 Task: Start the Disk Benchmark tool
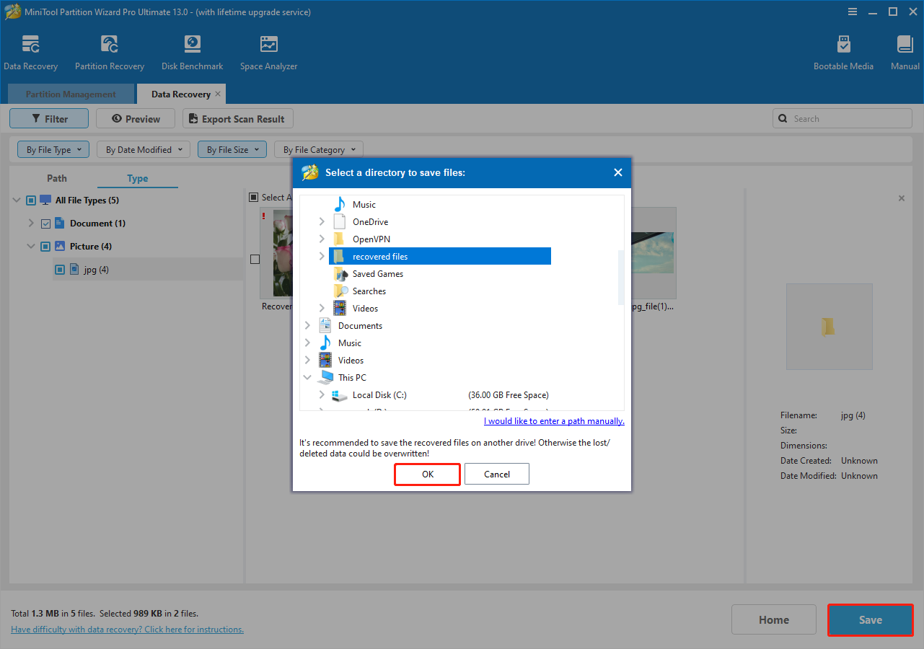192,50
